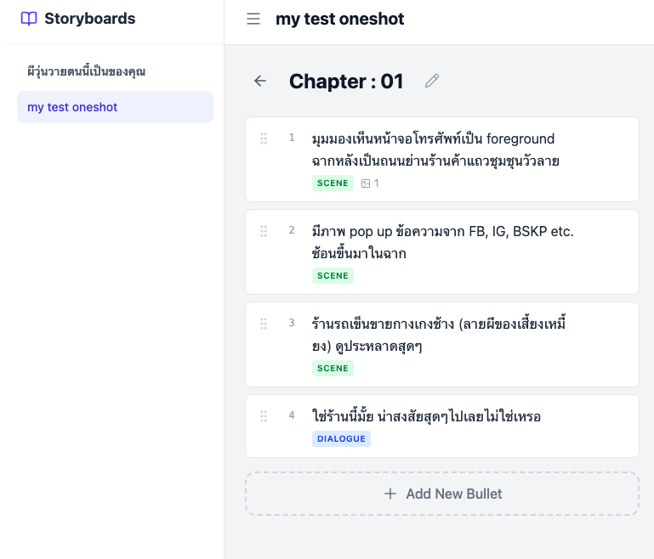Click drag handle of bullet 1
Screen dimensions: 654x559
[264, 138]
